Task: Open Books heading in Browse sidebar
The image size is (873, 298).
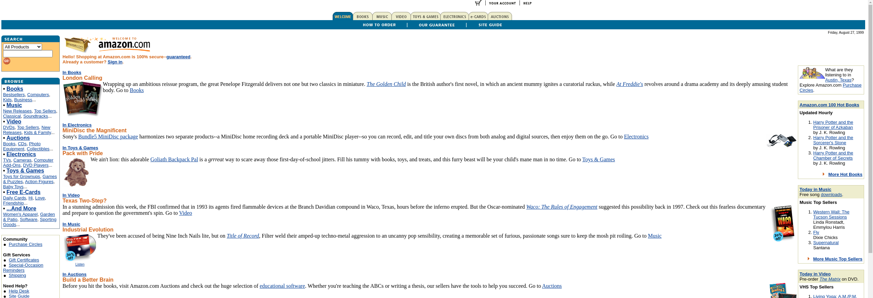Action: [x=15, y=89]
